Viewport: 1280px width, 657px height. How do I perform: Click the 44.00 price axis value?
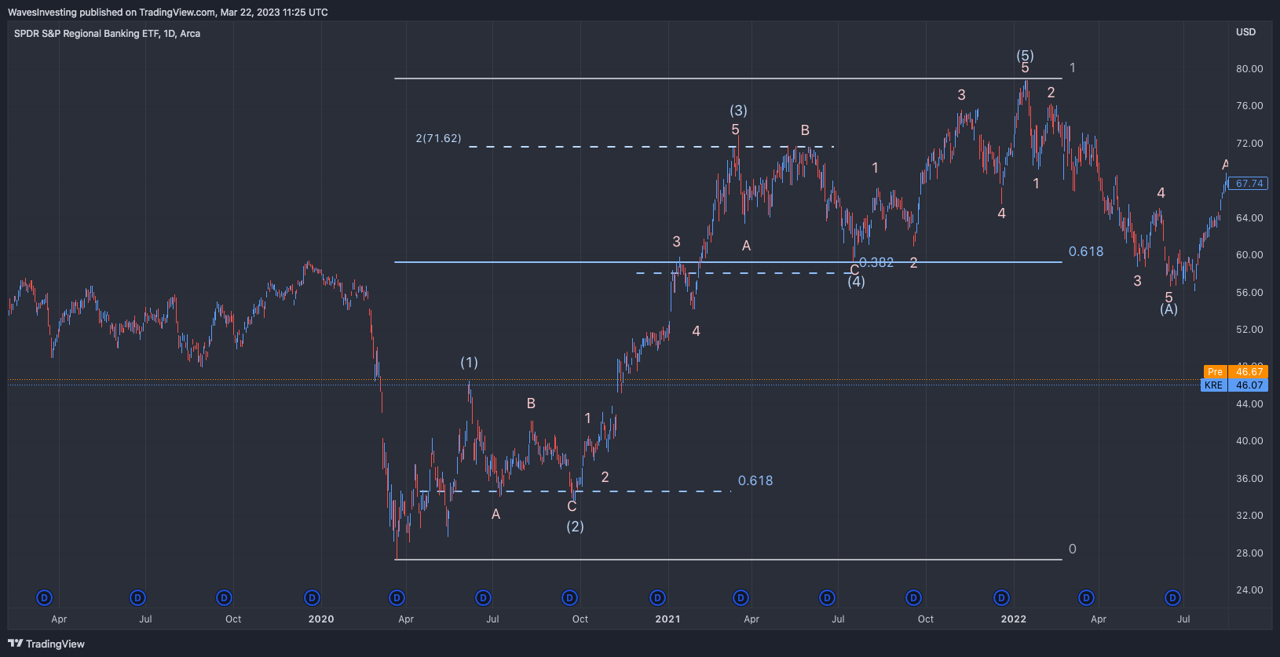point(1249,404)
